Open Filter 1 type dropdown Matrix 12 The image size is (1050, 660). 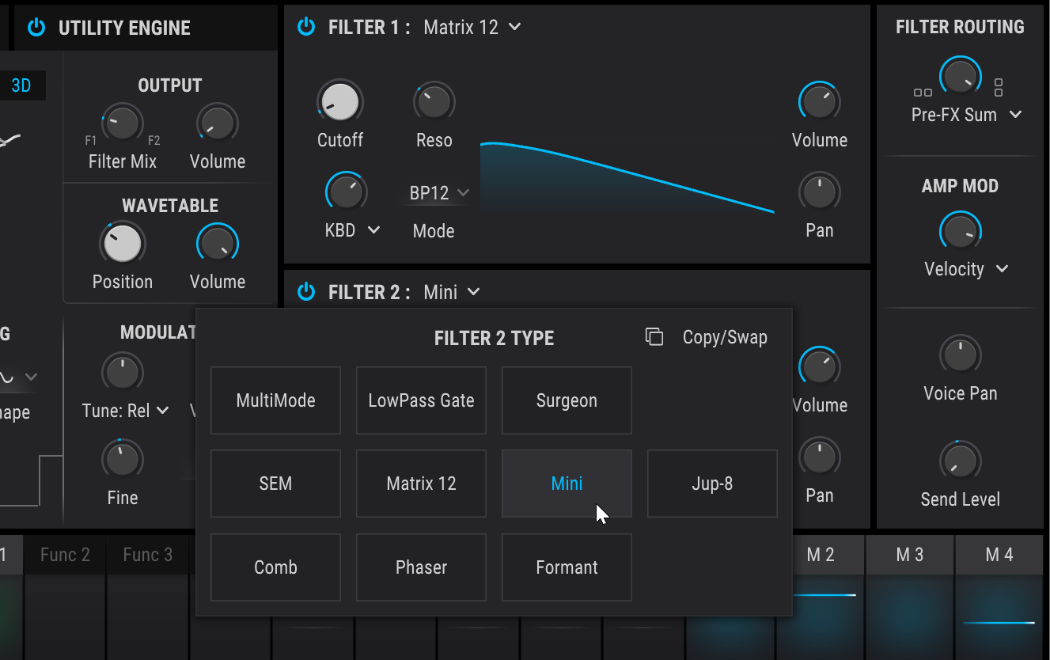coord(472,28)
